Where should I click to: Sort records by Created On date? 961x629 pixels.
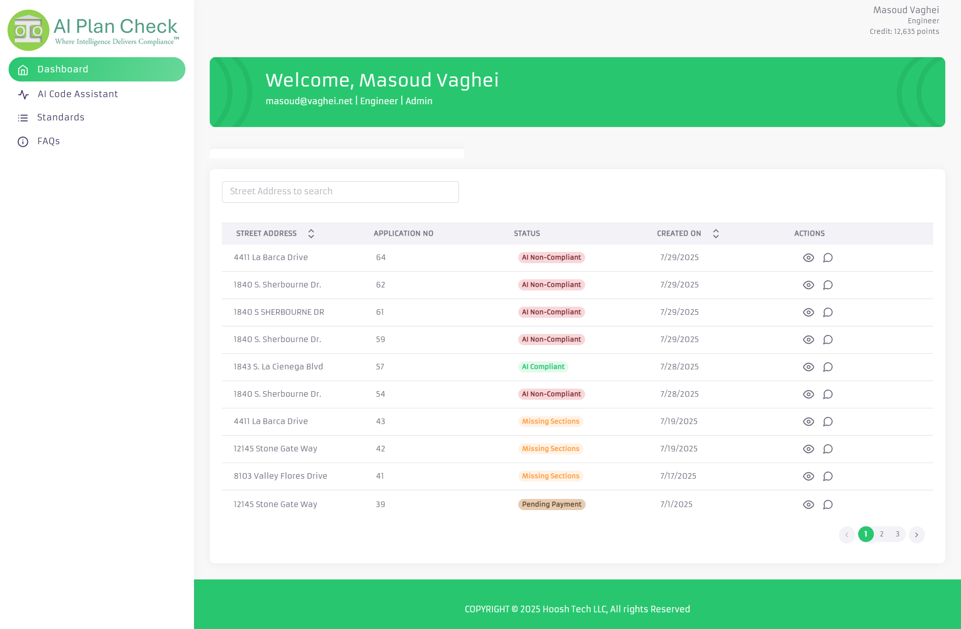[x=716, y=233]
